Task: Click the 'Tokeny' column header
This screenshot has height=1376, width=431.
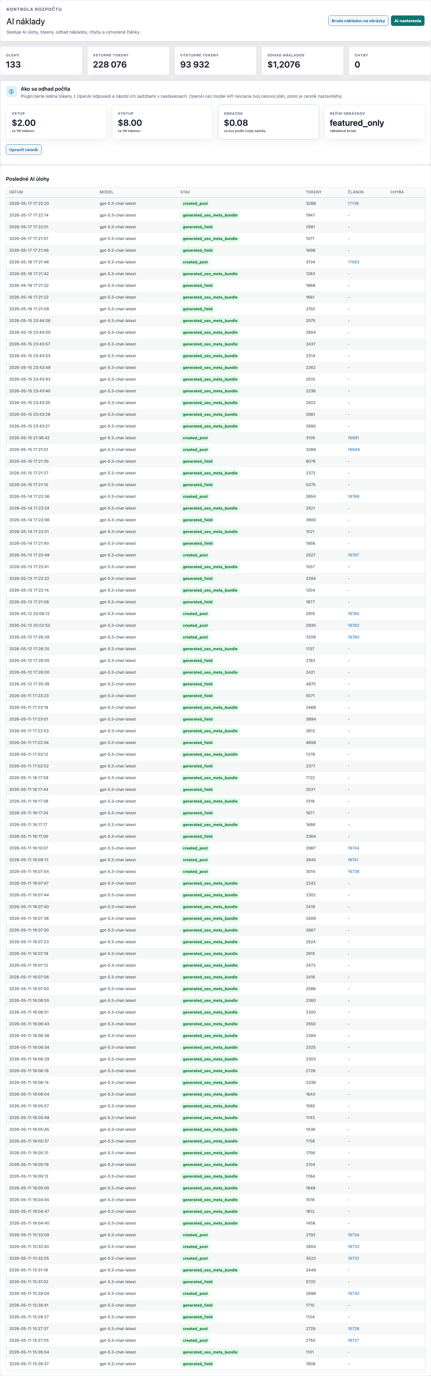Action: tap(314, 192)
